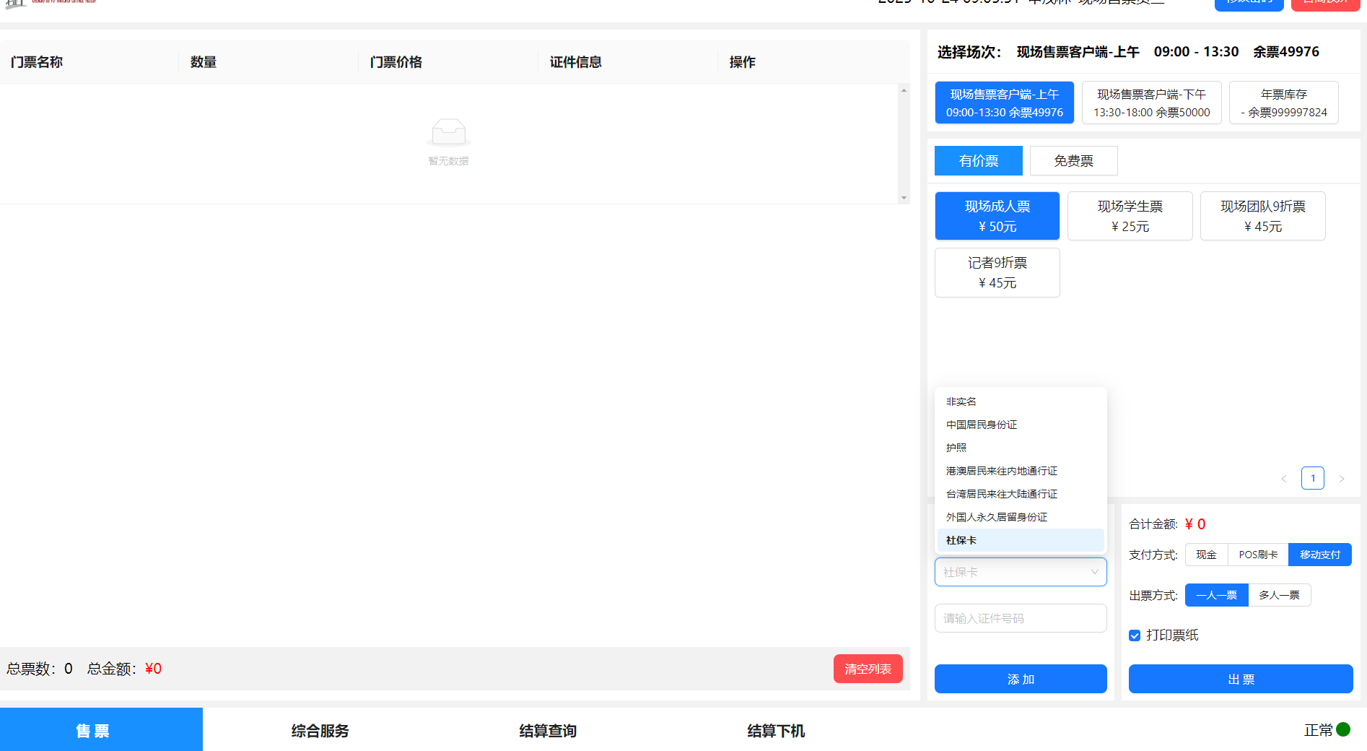Image resolution: width=1367 pixels, height=751 pixels.
Task: Click the previous page arrow in ticket pagination
Action: coord(1284,479)
